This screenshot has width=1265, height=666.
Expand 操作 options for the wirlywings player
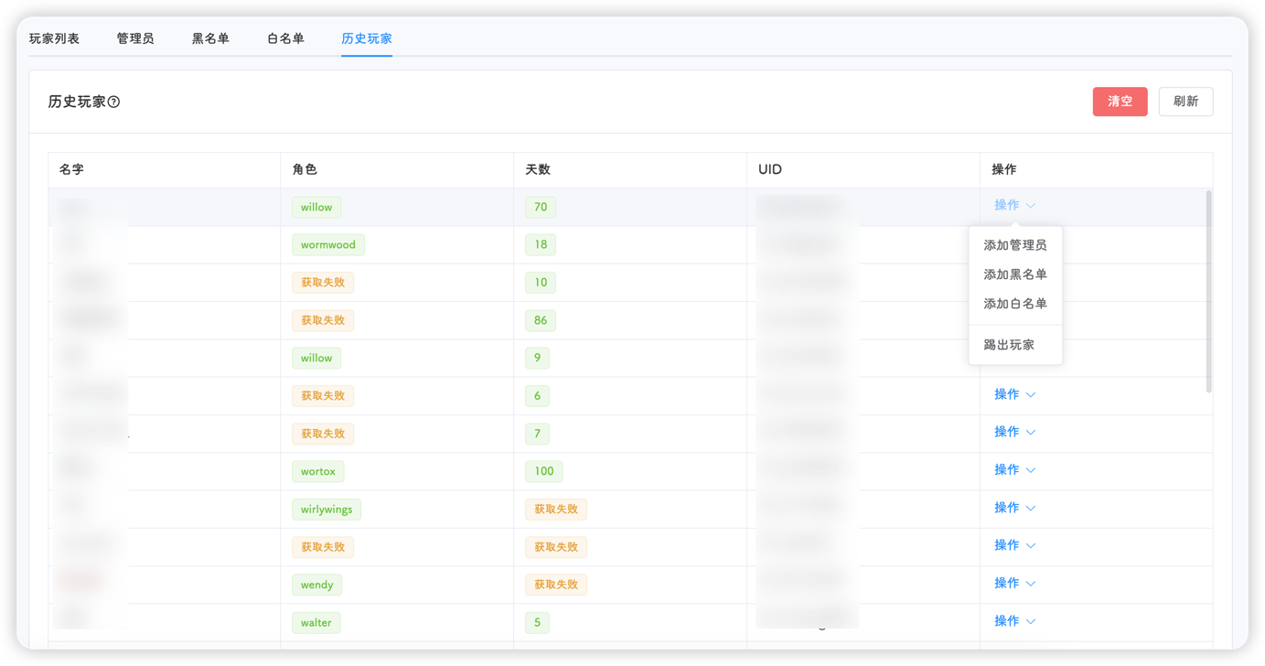pyautogui.click(x=1014, y=507)
